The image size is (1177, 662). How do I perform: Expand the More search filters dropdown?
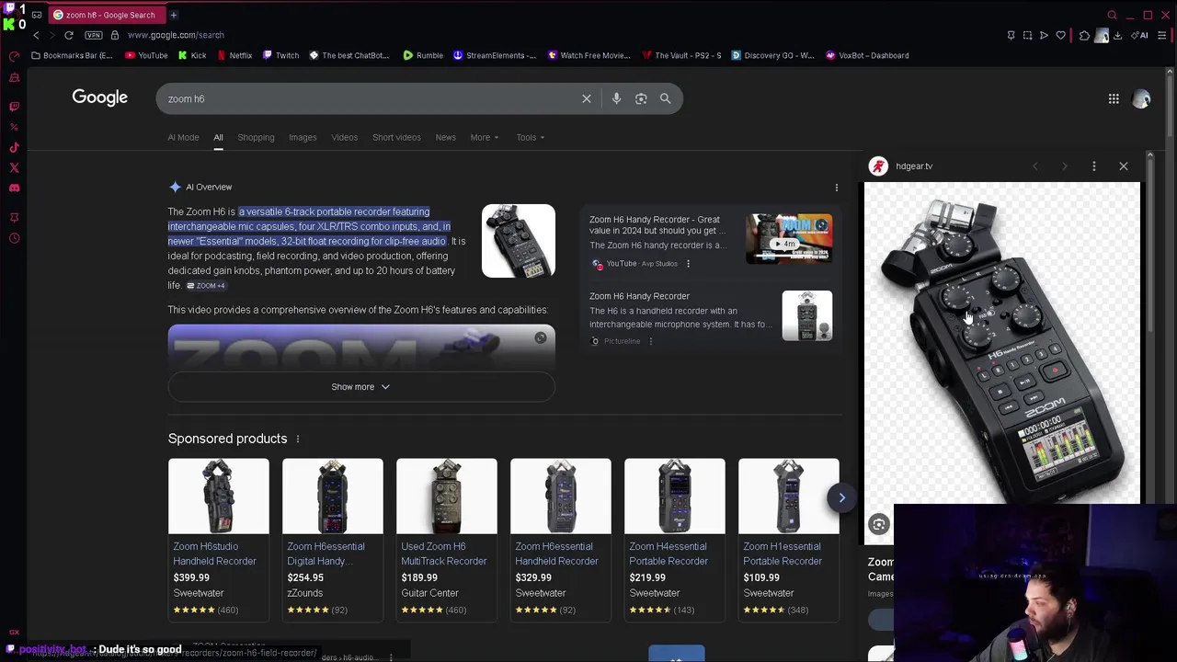485,138
